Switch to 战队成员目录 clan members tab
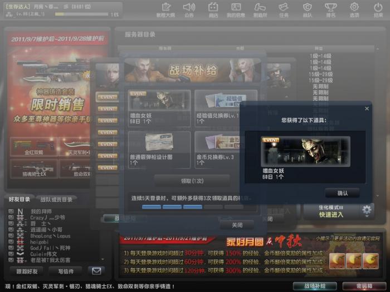 pyautogui.click(x=56, y=199)
